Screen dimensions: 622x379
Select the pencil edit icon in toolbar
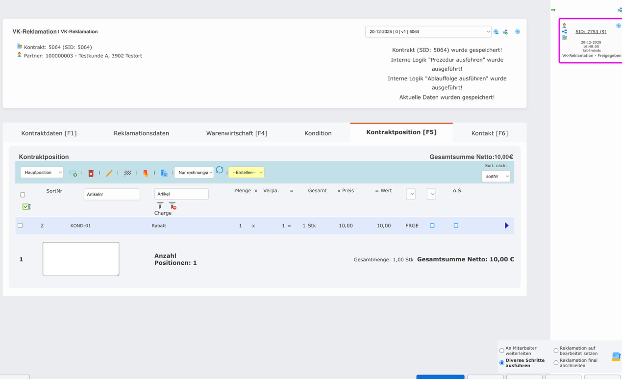point(109,173)
